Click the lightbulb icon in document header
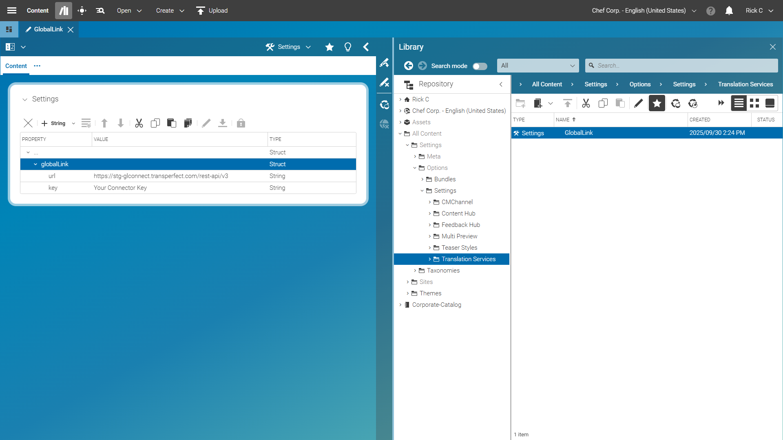Screen dimensions: 783x440 coord(348,47)
